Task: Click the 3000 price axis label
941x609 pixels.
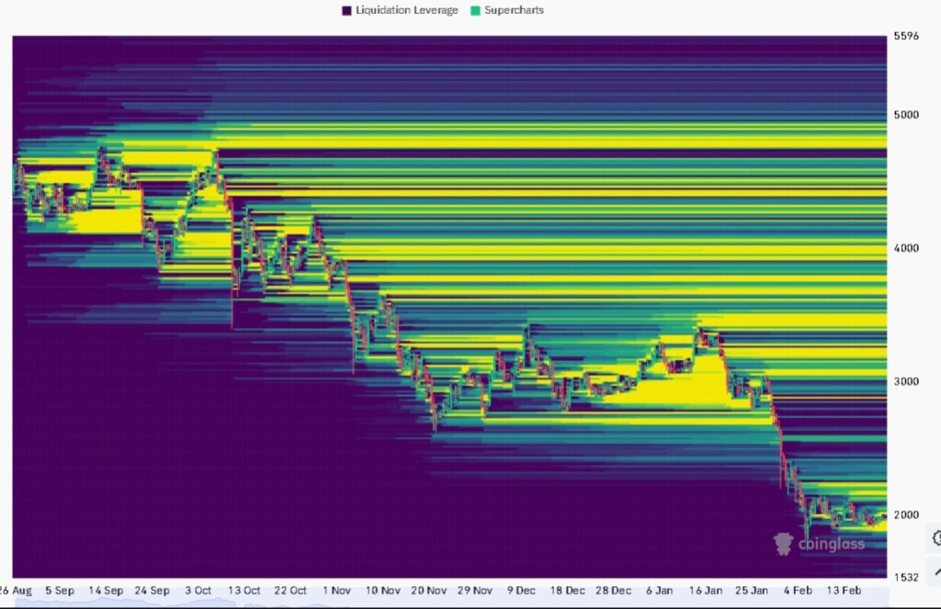Action: [906, 381]
